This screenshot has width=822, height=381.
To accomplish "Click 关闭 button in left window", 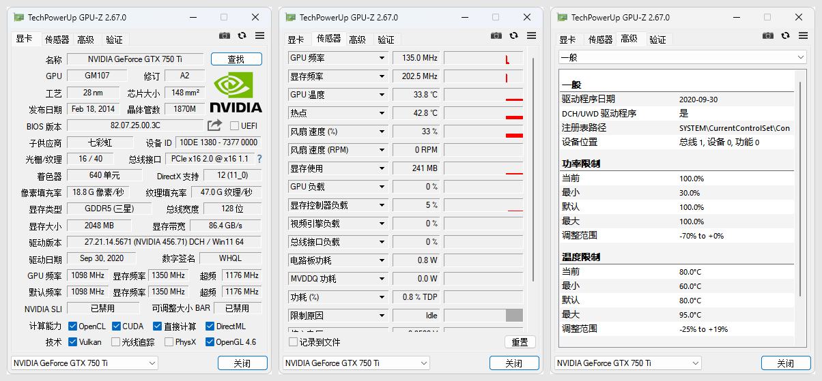I will [x=242, y=363].
